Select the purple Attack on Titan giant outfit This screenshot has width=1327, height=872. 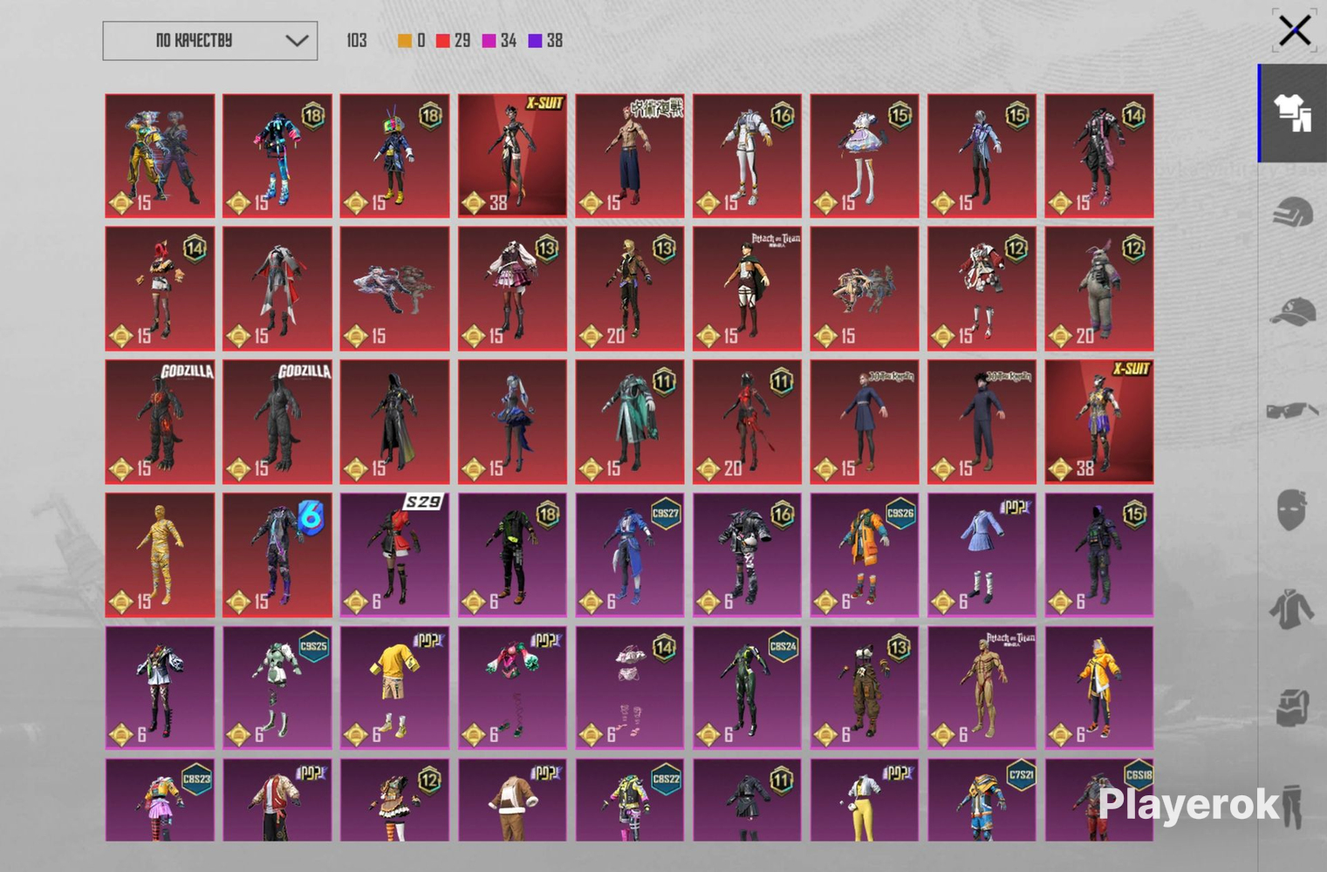(x=982, y=688)
